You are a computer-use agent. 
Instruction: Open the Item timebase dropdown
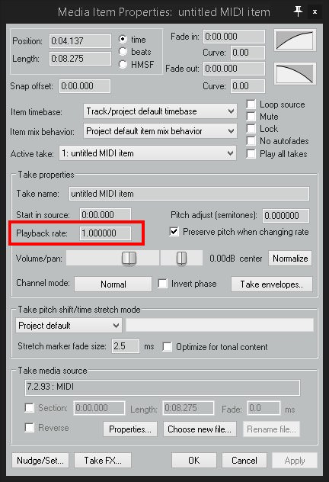pos(160,111)
